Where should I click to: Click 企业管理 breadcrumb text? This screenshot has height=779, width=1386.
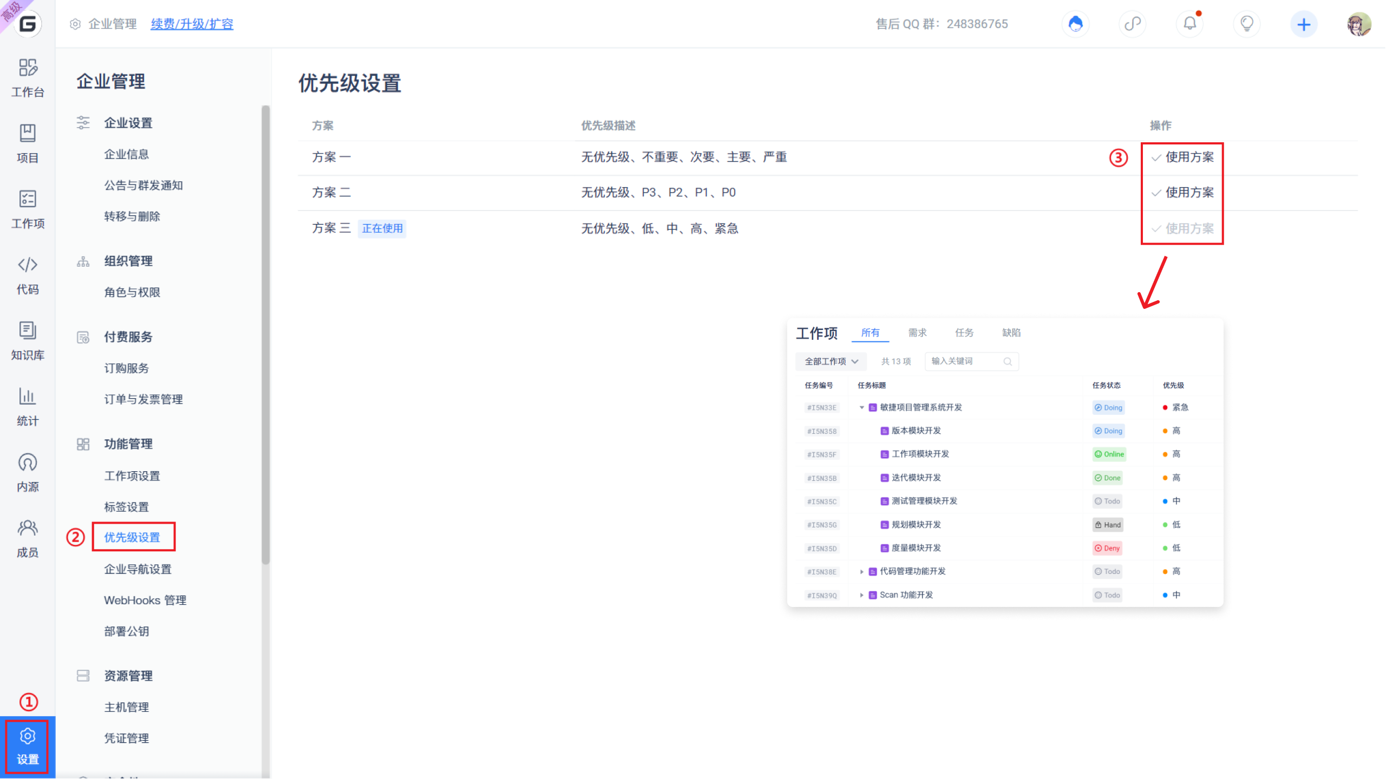113,24
